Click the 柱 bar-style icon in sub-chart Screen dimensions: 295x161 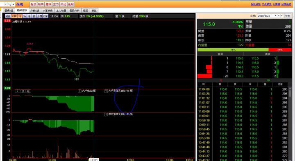point(28,91)
